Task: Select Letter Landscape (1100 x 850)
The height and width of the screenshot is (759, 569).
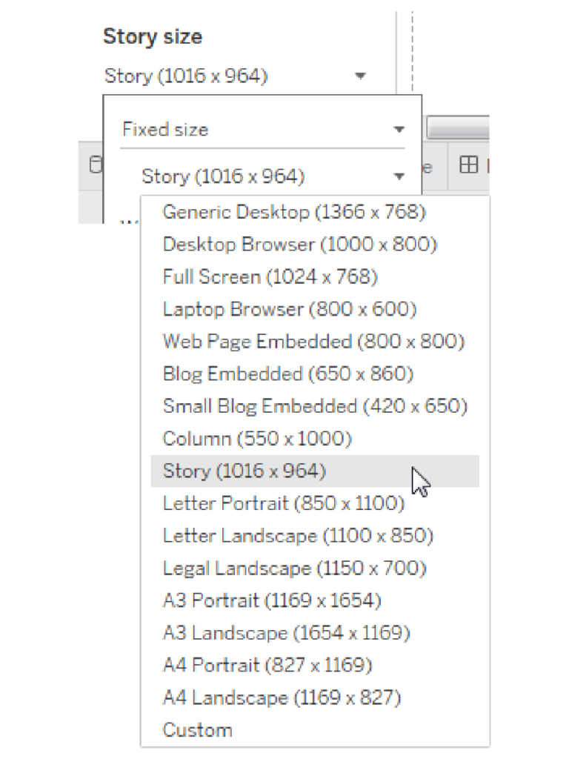Action: tap(298, 536)
